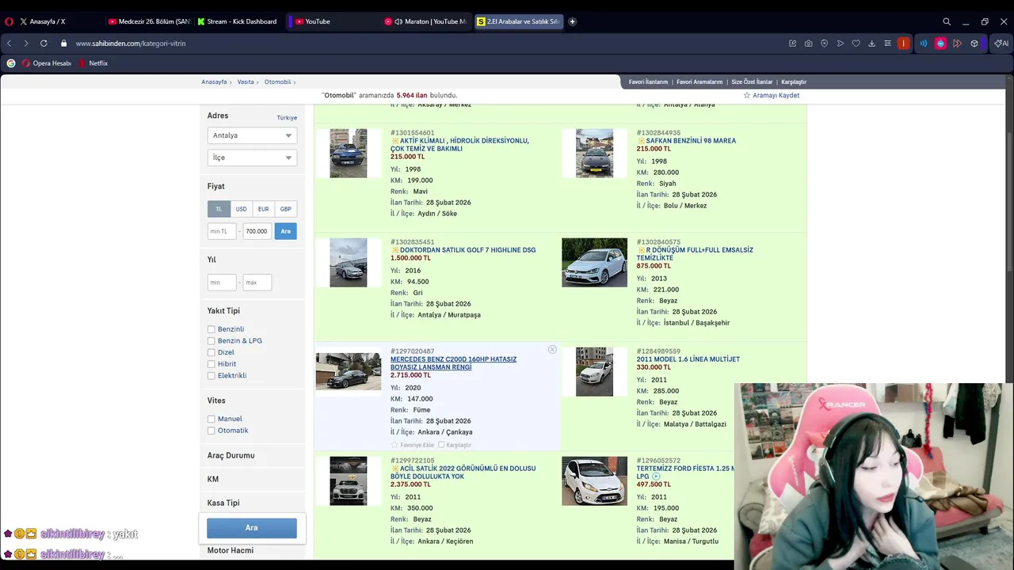1014x570 pixels.
Task: Add page to bookmarks heart icon
Action: pyautogui.click(x=856, y=44)
